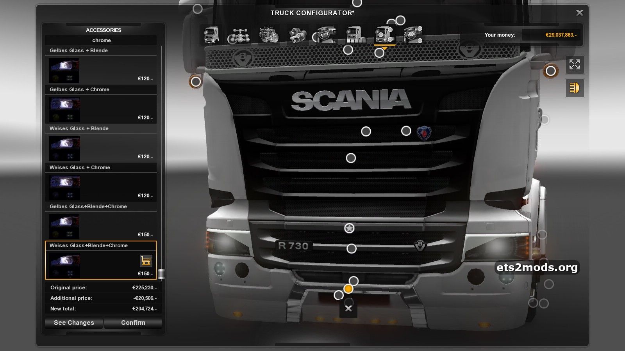The image size is (625, 351).
Task: Choose the Gelbes Glass+Blende+Chrome accessory
Action: coord(101,221)
